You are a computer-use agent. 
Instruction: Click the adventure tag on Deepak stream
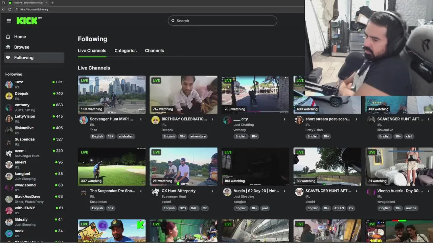coord(198,136)
